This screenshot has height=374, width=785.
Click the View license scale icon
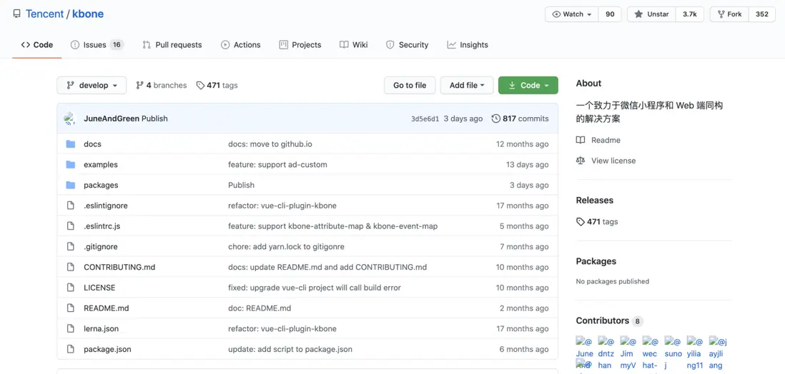(581, 161)
